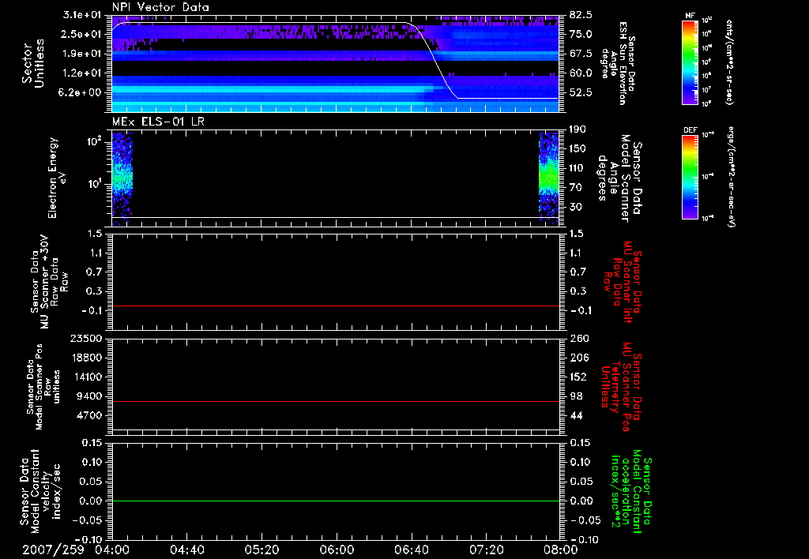This screenshot has width=809, height=559.
Task: Click the 9400 scanner position tick
Action: pos(89,396)
